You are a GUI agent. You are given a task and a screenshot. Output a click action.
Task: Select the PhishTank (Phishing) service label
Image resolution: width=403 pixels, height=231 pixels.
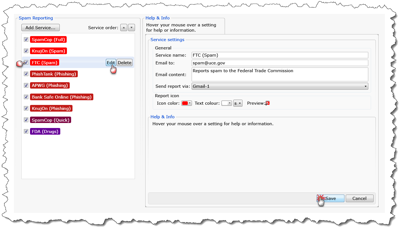pyautogui.click(x=54, y=74)
